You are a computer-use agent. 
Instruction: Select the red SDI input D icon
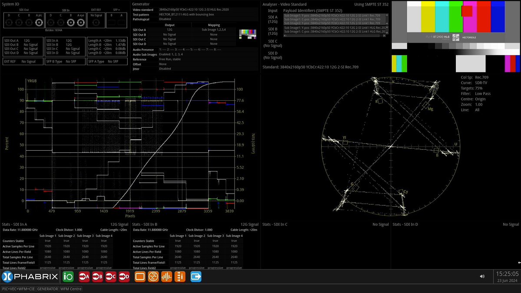124,276
